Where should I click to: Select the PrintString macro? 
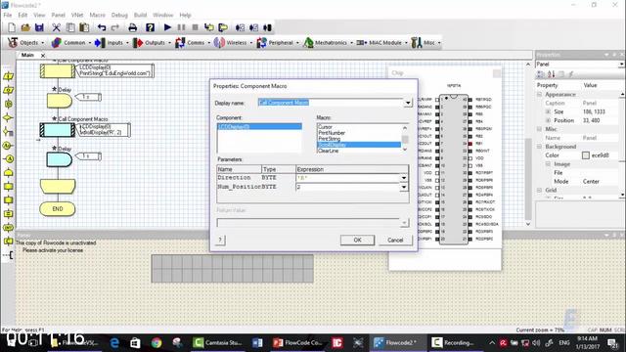(330, 139)
